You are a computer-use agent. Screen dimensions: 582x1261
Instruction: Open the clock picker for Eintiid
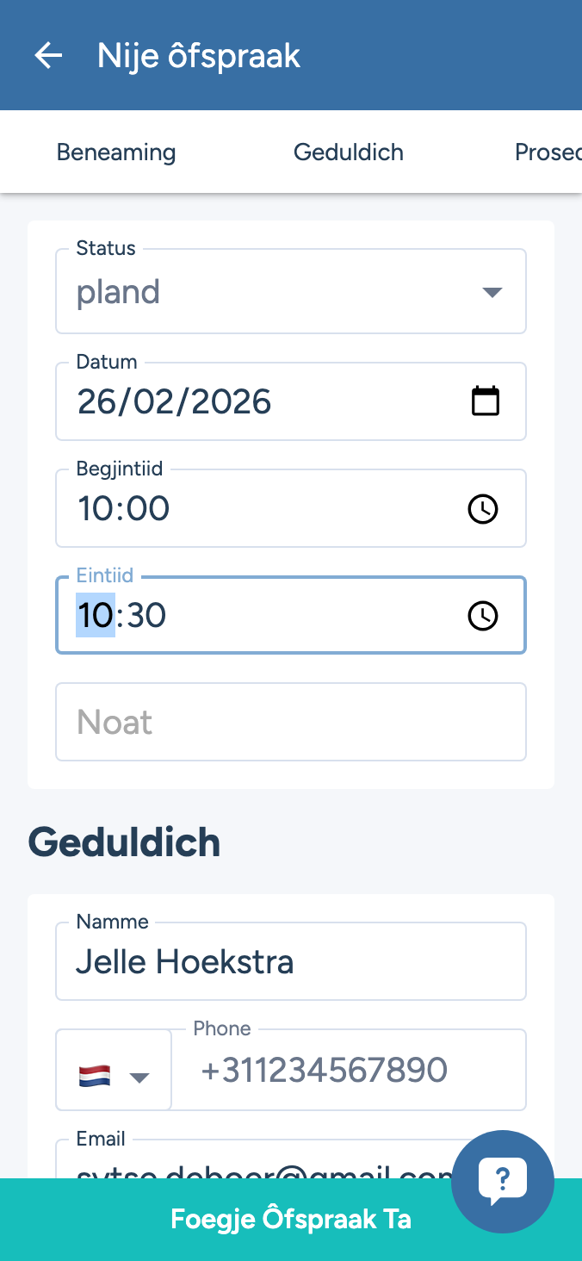pyautogui.click(x=483, y=616)
